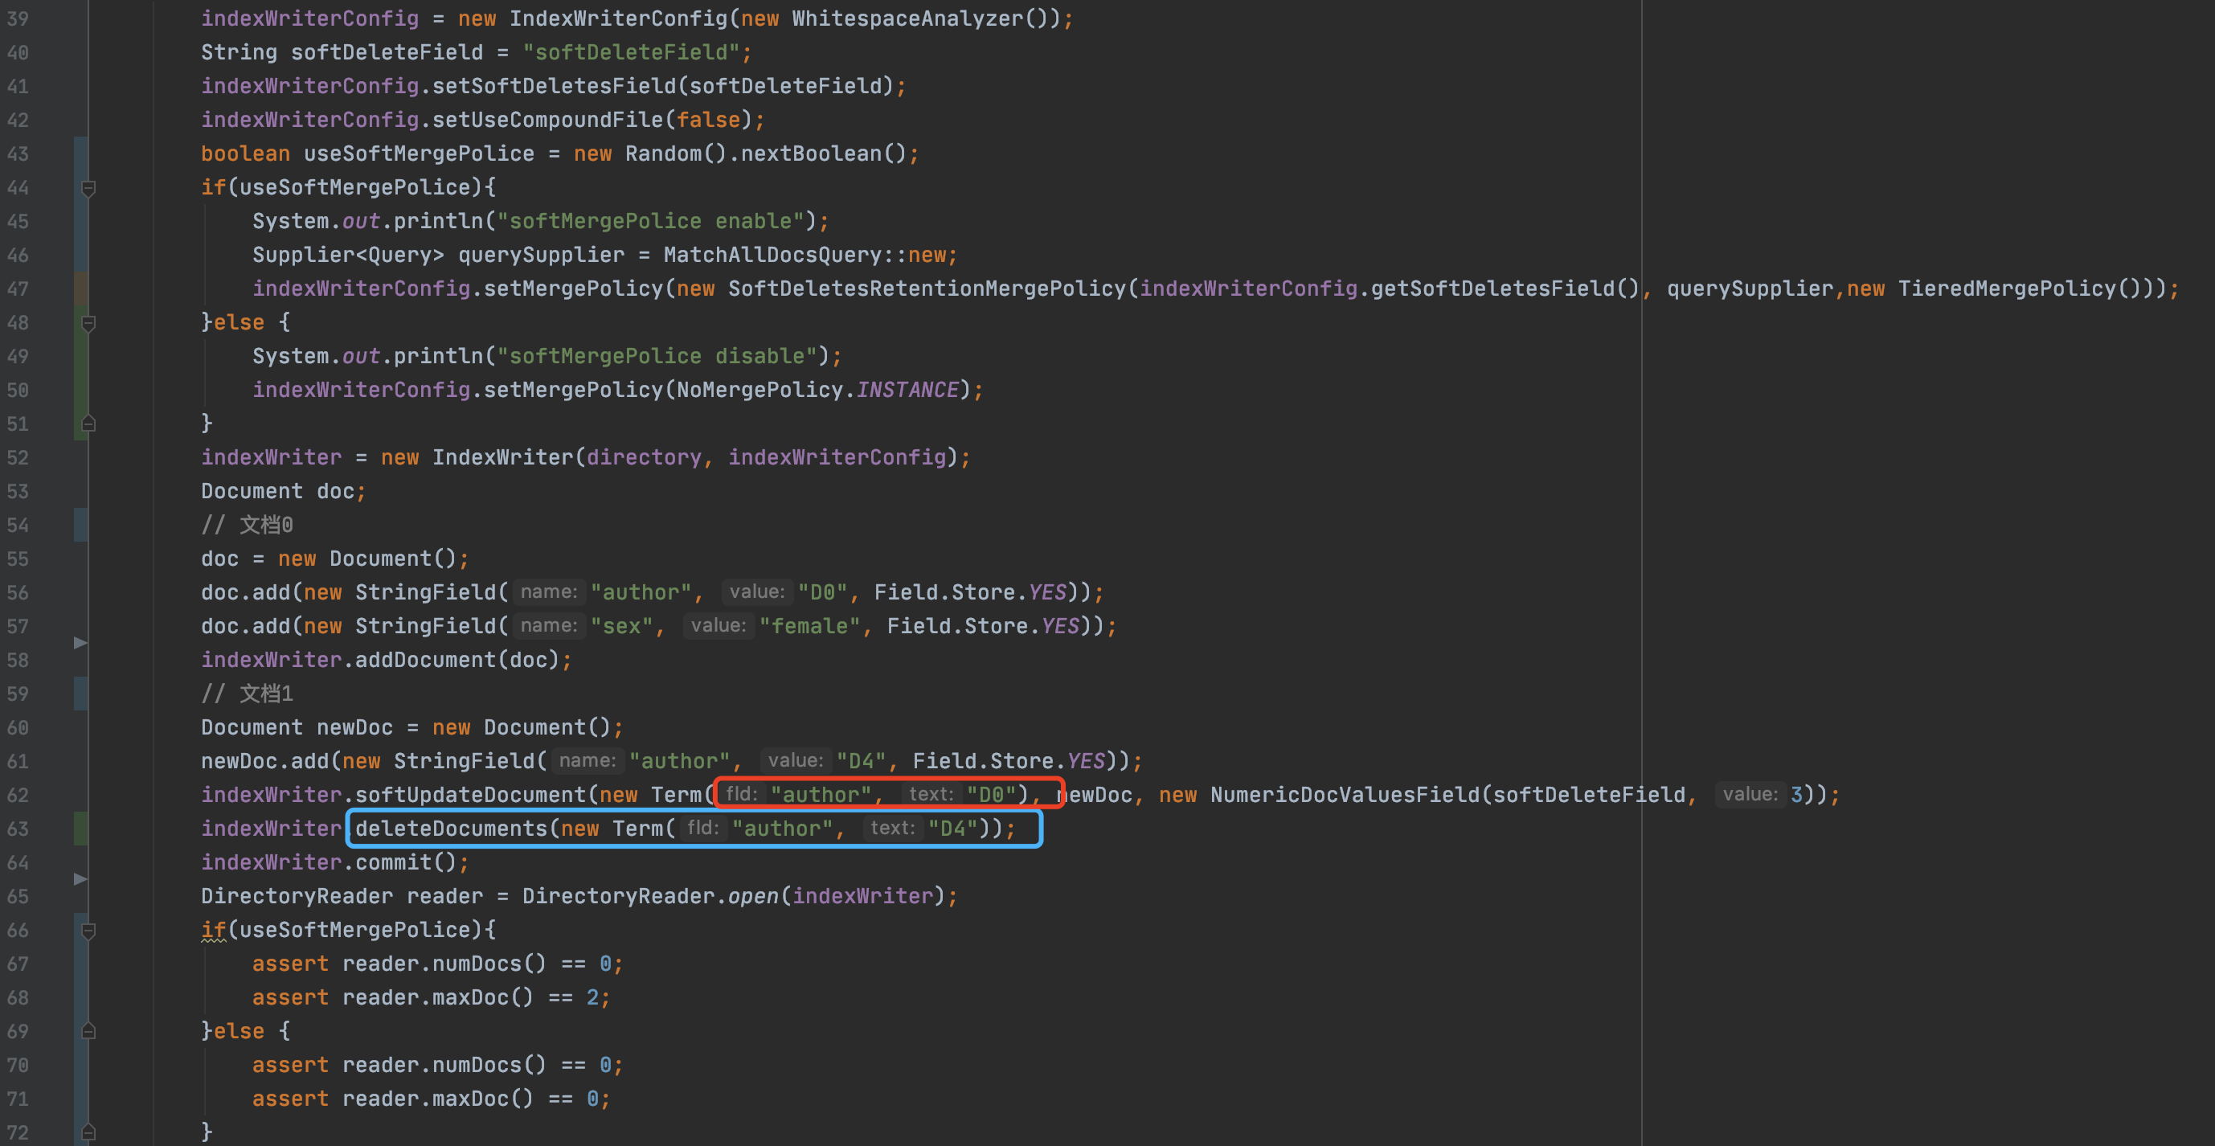Click softUpdateDocument method on line 62

click(470, 796)
